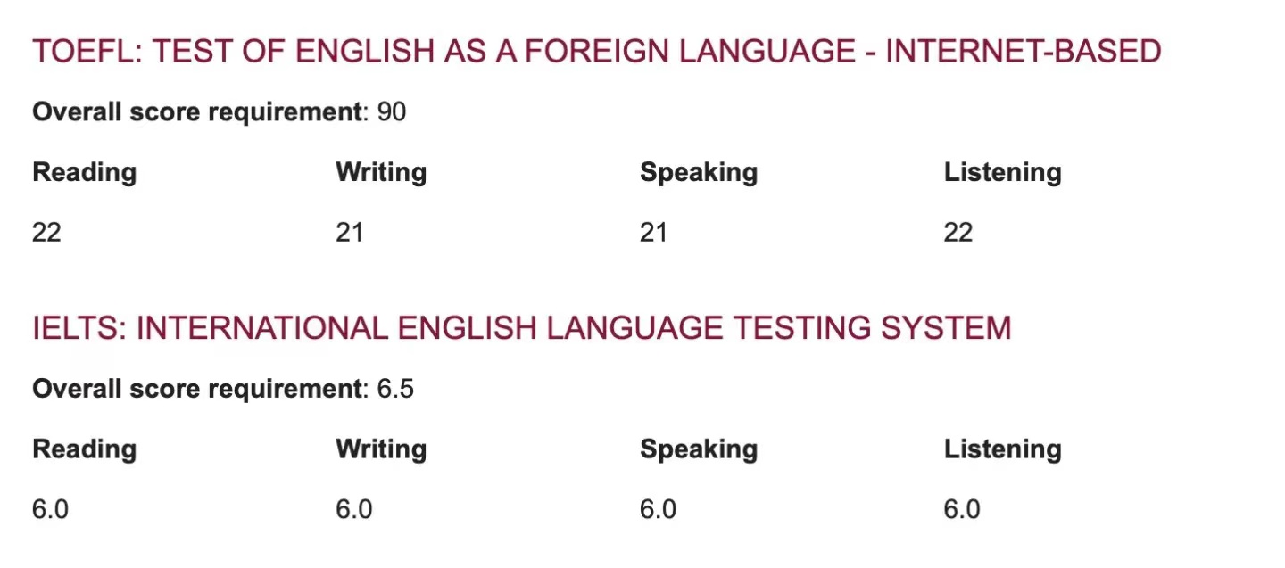Viewport: 1285px width, 568px height.
Task: Select the TOEFL Speaking column label
Action: [x=699, y=172]
